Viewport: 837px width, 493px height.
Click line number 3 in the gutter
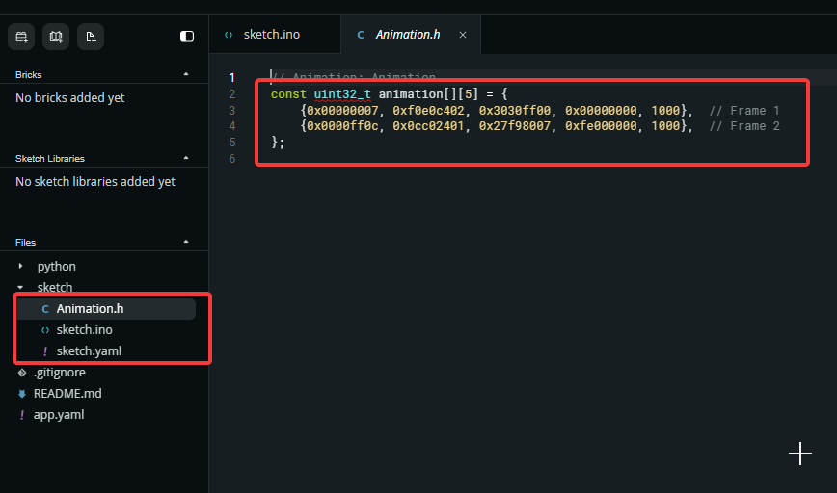tap(231, 111)
